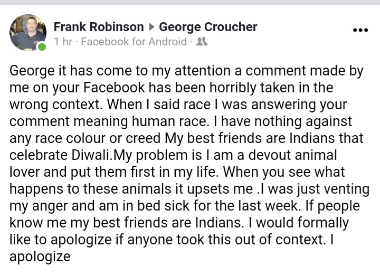This screenshot has width=380, height=275.
Task: Open the three-dot post options menu
Action: coord(360,30)
